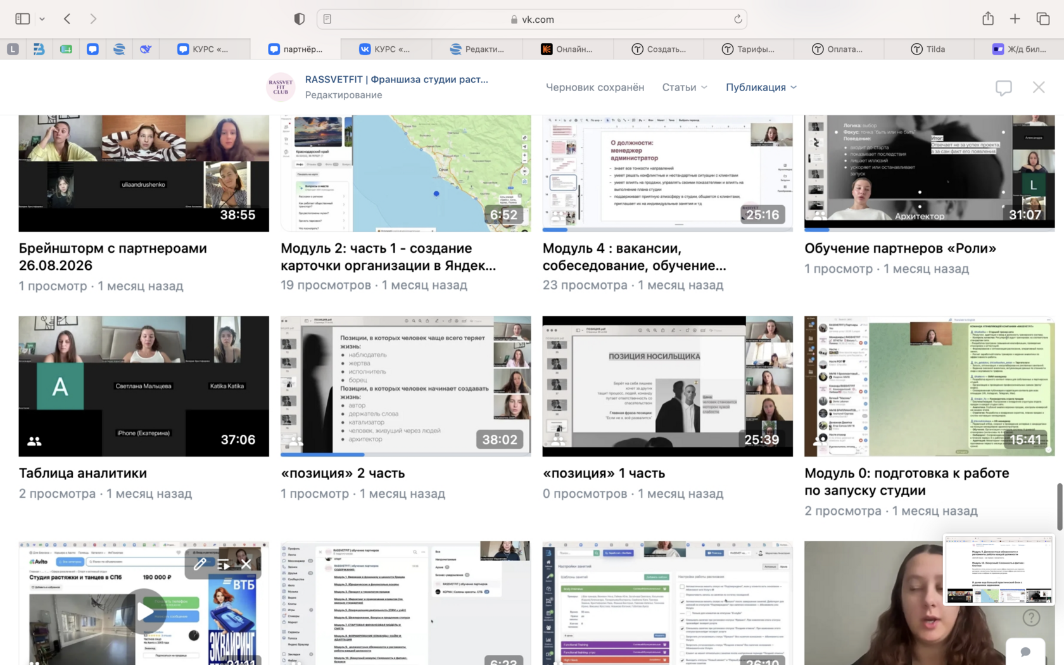The image size is (1064, 665).
Task: Go forward to the next page
Action: click(x=93, y=19)
